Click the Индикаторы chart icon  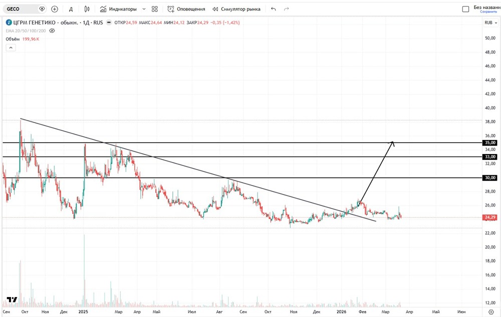tap(103, 9)
